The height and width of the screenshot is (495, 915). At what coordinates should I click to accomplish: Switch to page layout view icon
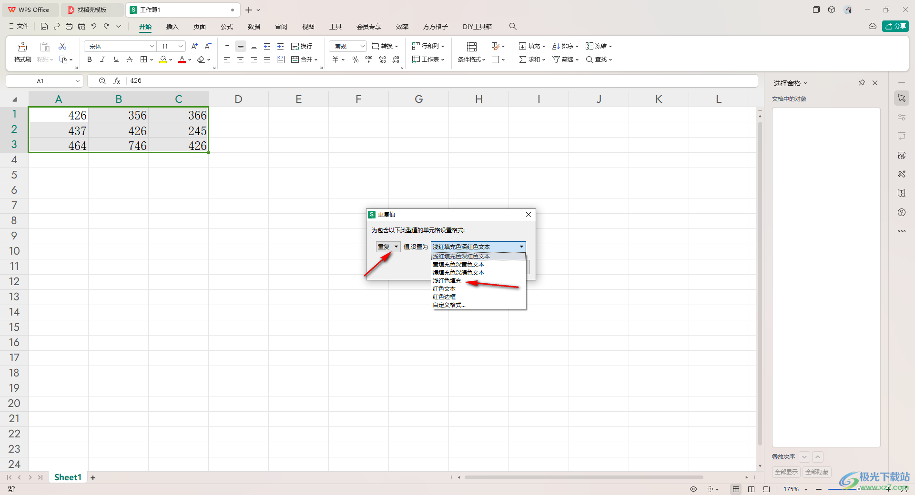(x=752, y=489)
